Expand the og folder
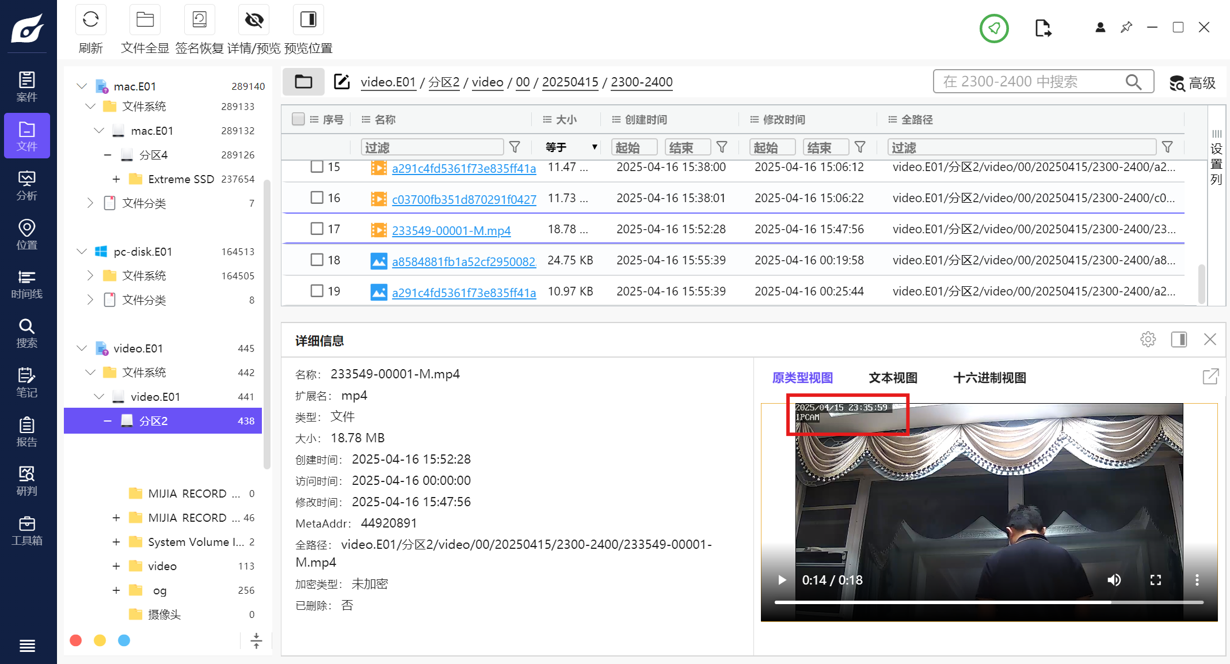1230x664 pixels. click(116, 590)
